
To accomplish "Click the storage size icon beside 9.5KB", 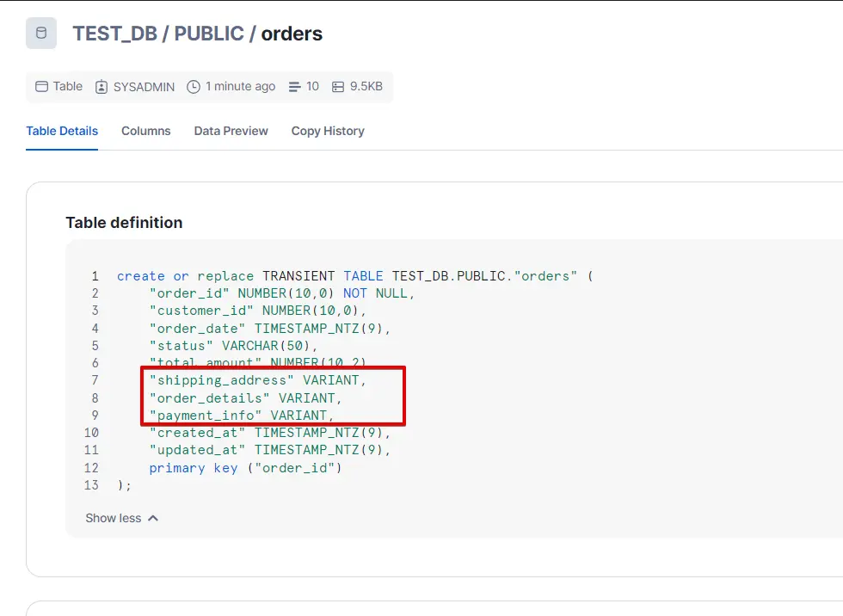I will coord(337,87).
